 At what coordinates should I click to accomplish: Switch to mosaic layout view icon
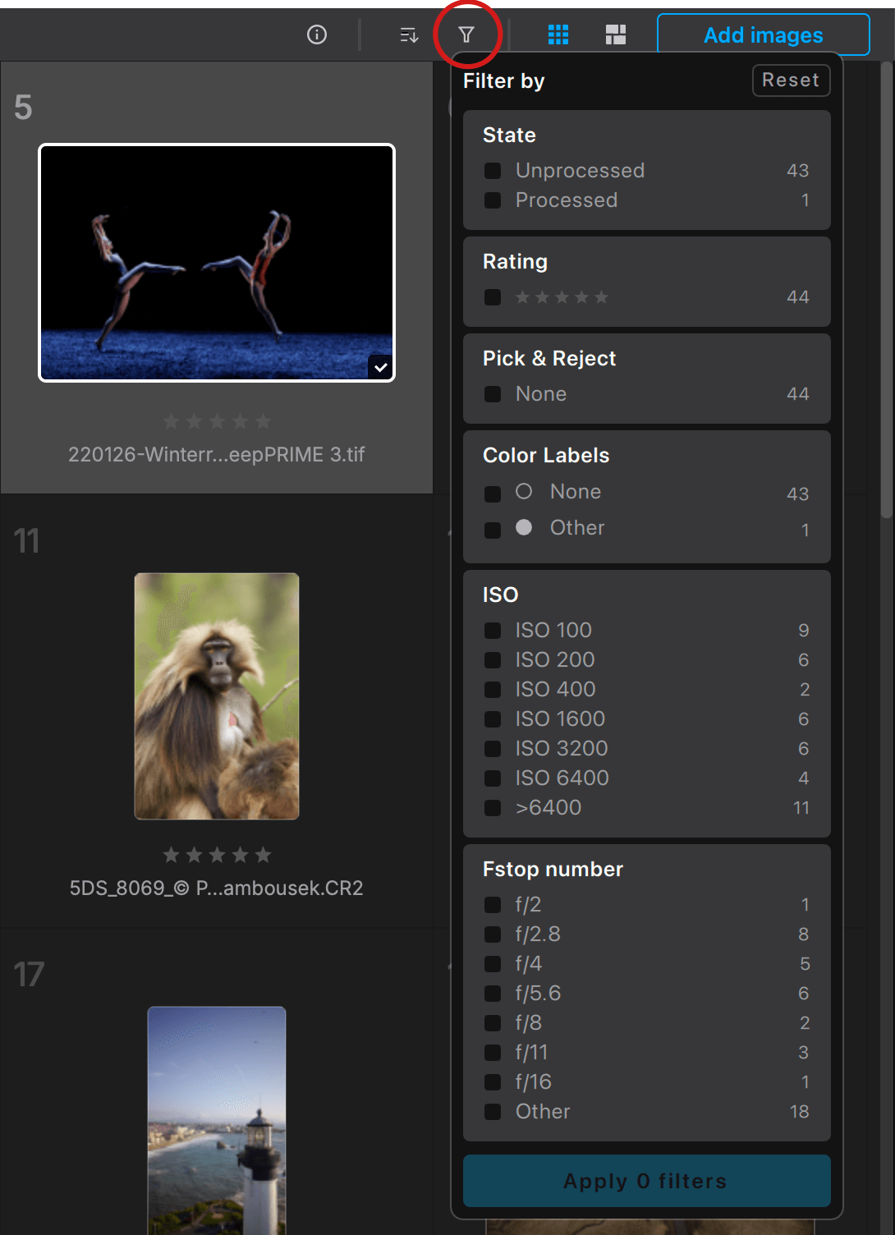[x=616, y=34]
